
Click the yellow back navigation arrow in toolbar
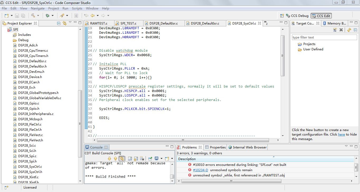(x=93, y=16)
